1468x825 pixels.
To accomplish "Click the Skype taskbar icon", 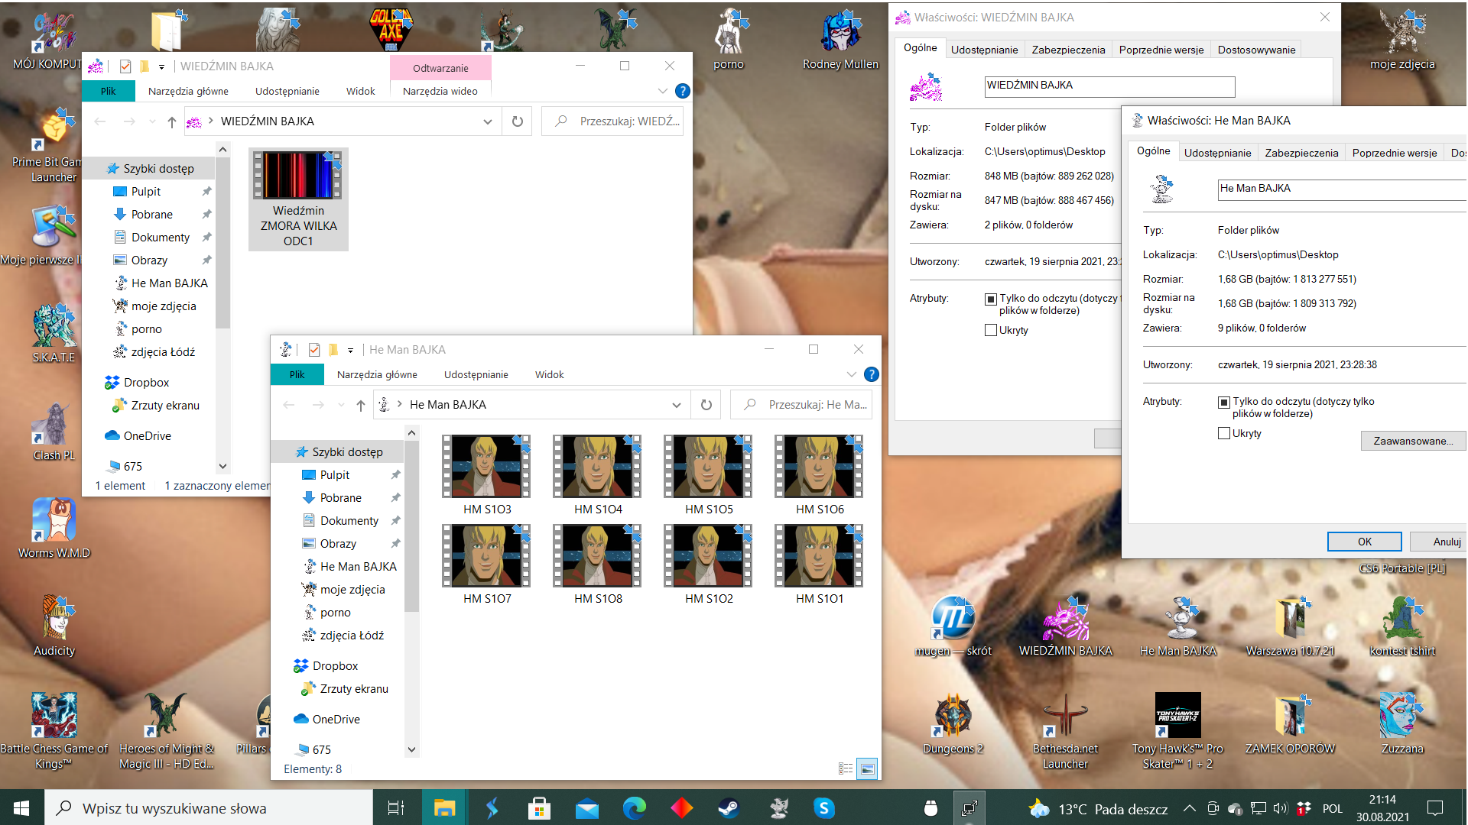I will (x=823, y=808).
